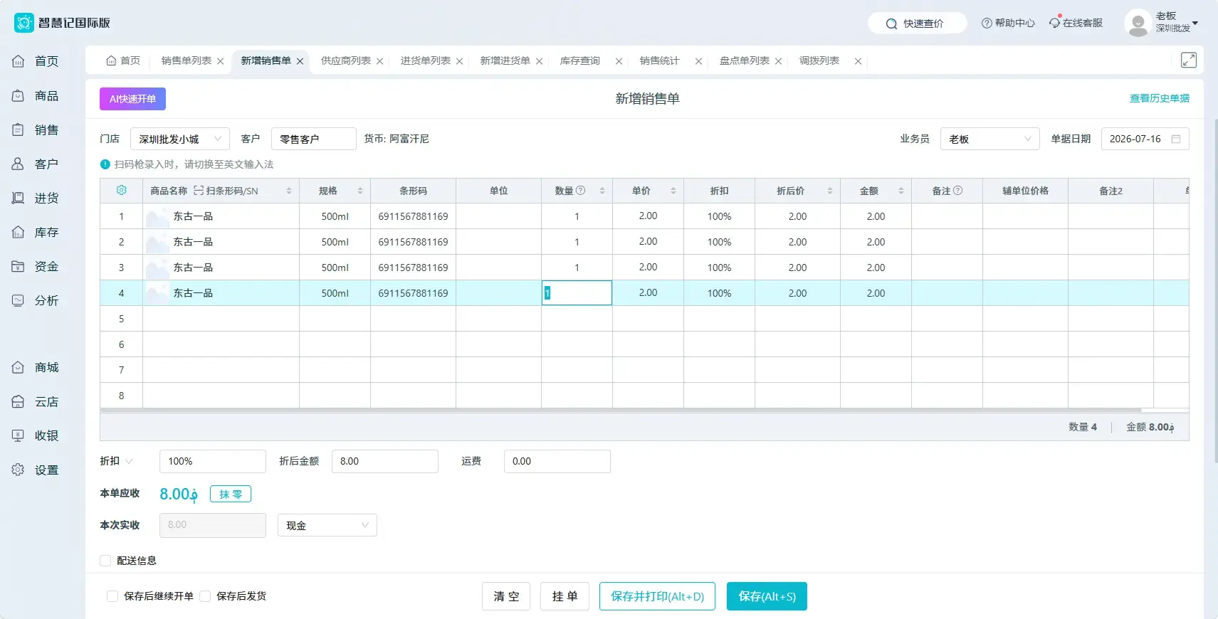Viewport: 1218px width, 619px height.
Task: Click the AI快速开单 button
Action: (x=132, y=99)
